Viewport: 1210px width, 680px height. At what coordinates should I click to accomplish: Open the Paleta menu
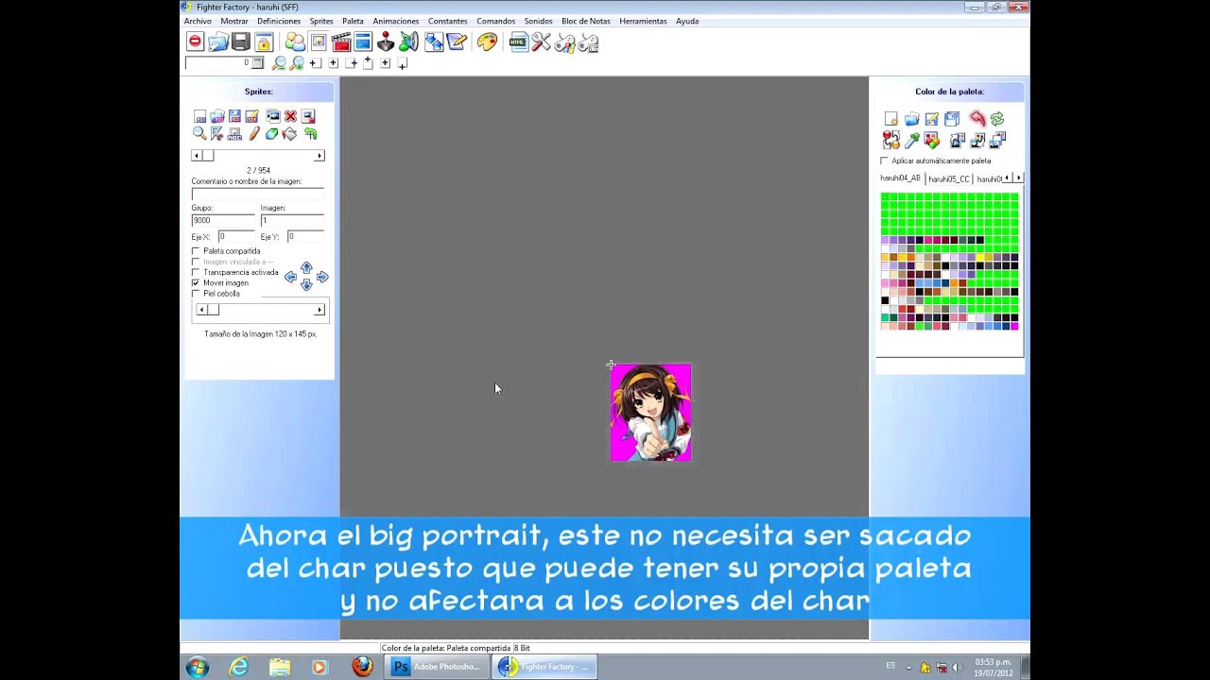point(353,21)
